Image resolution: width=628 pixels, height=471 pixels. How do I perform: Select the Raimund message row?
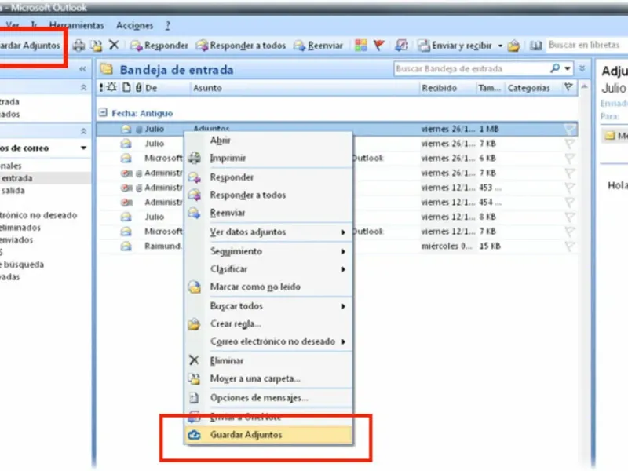338,246
